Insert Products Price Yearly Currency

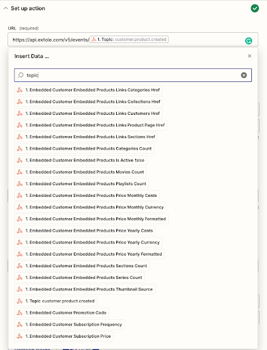(88, 243)
